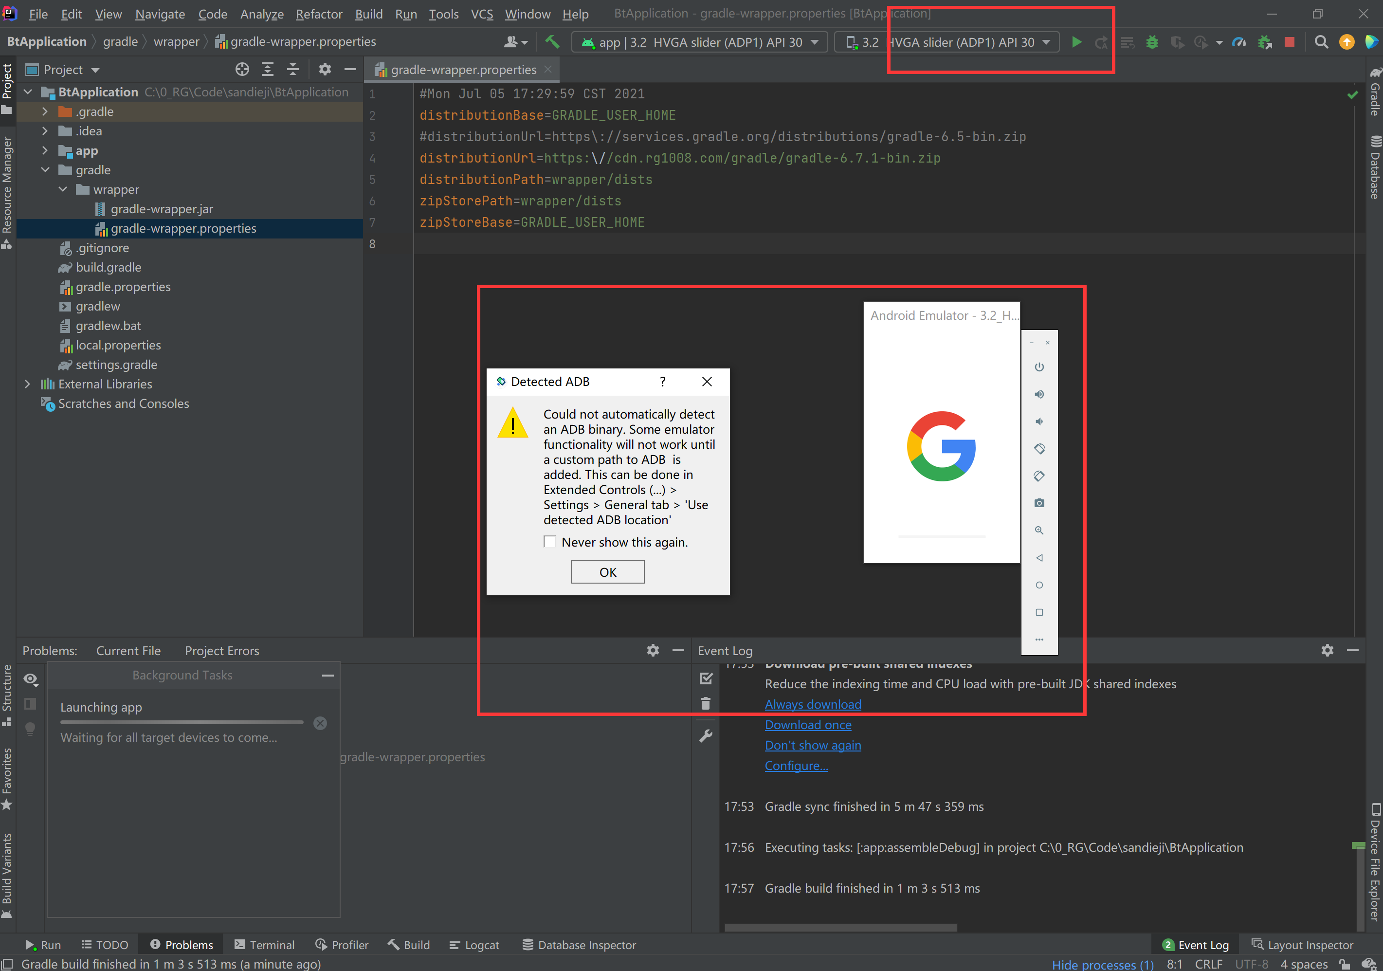This screenshot has height=971, width=1383.
Task: Click the green bug Debug icon
Action: click(1152, 42)
